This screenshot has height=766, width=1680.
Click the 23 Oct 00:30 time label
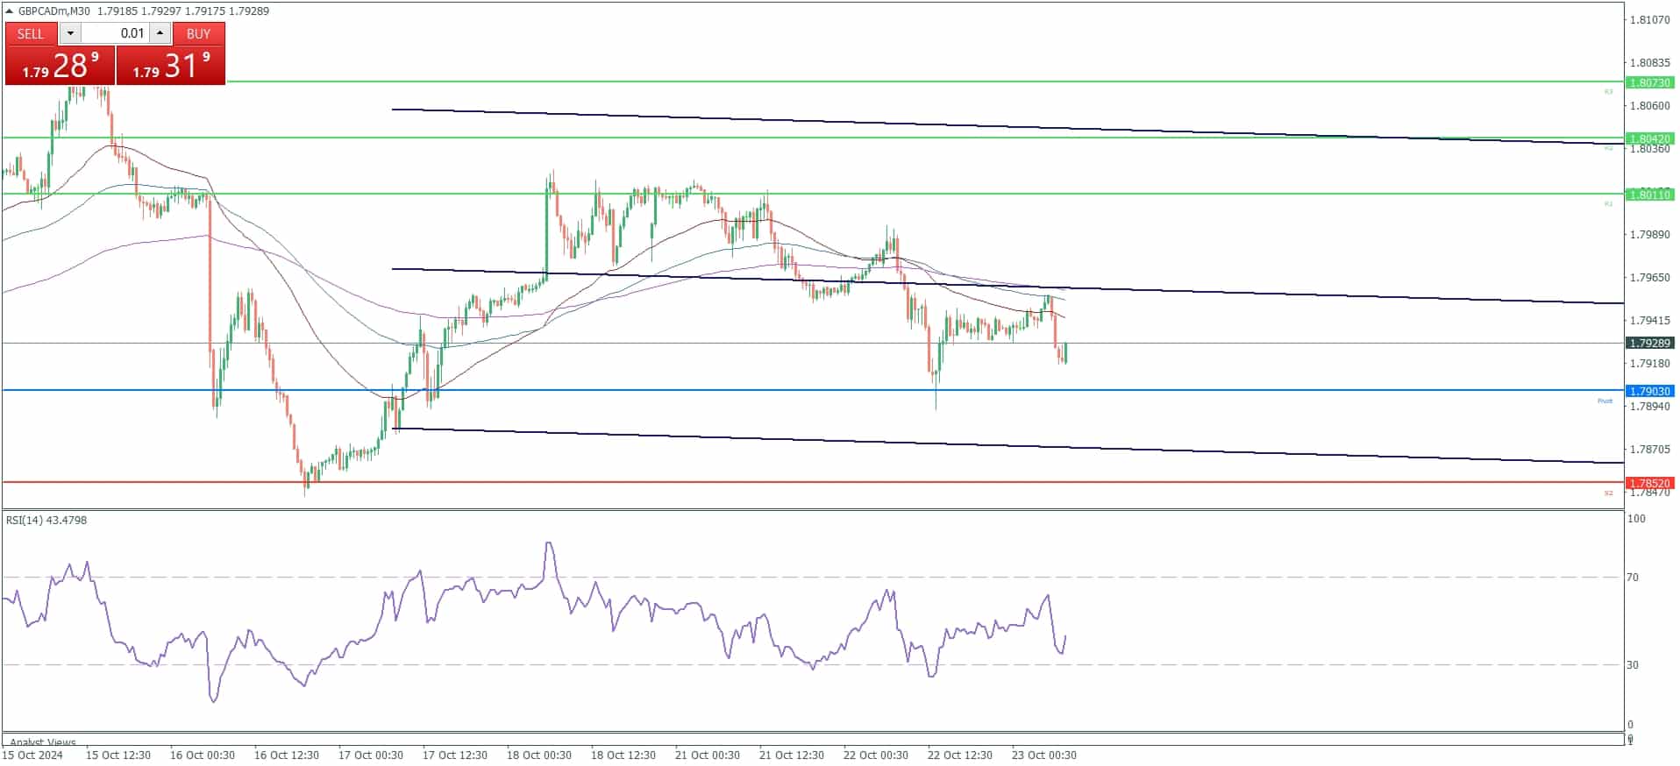(x=1044, y=755)
